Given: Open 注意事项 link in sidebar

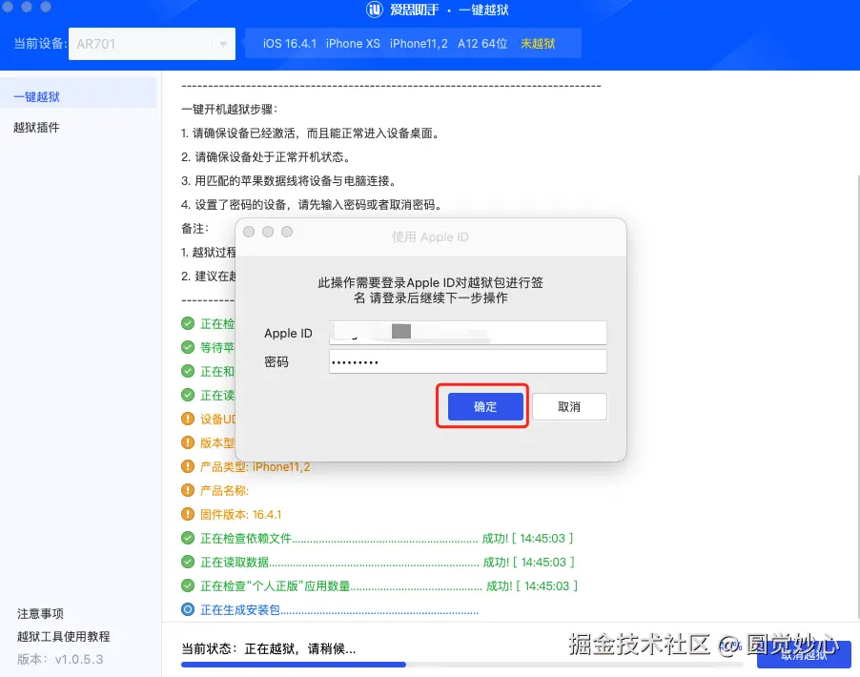Looking at the screenshot, I should [x=41, y=613].
